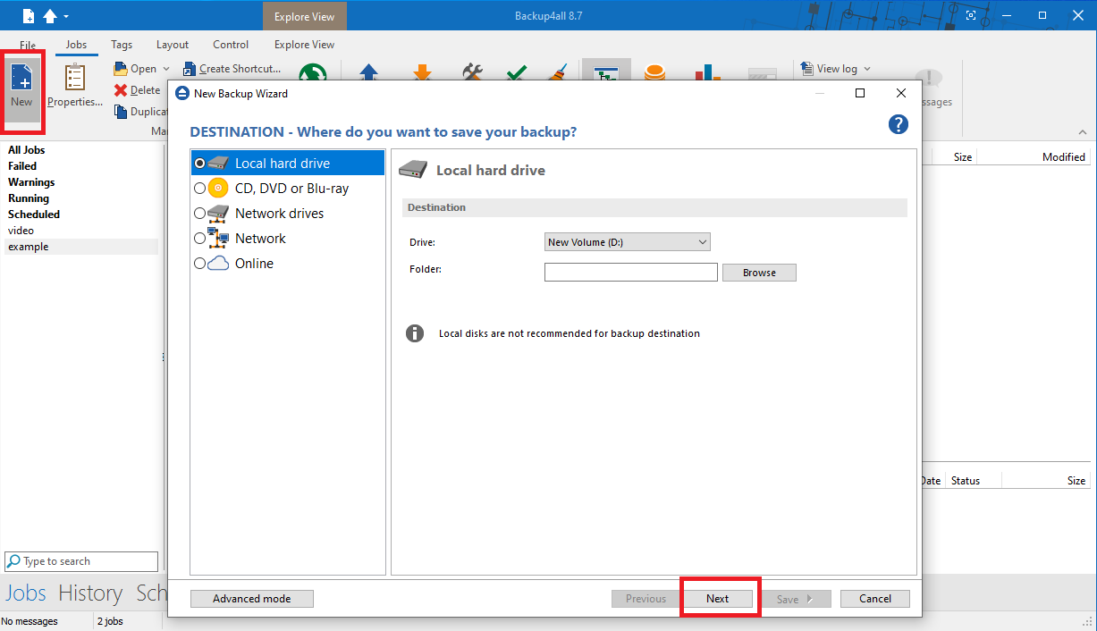Switch to the Control ribbon tab

pyautogui.click(x=231, y=45)
